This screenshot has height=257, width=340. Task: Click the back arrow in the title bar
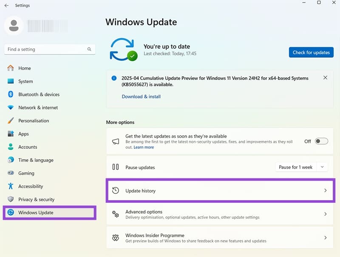click(x=6, y=6)
